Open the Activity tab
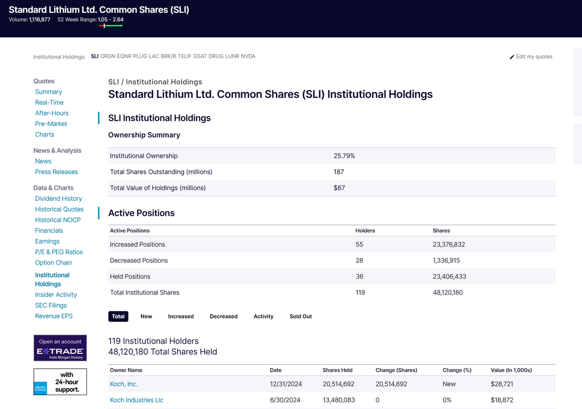582x409 pixels. click(264, 316)
